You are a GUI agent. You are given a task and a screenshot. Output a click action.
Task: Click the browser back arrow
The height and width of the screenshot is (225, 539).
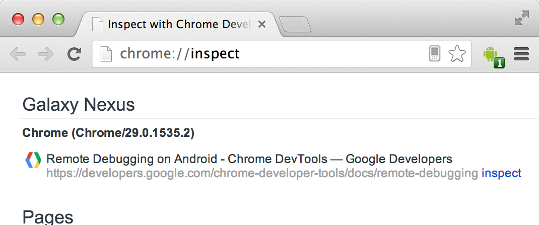pyautogui.click(x=17, y=54)
